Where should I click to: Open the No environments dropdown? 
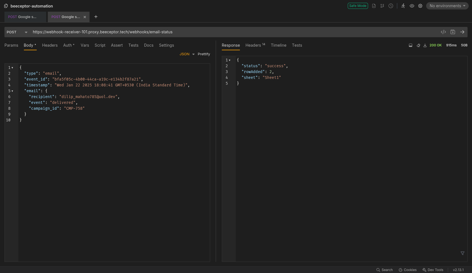447,6
